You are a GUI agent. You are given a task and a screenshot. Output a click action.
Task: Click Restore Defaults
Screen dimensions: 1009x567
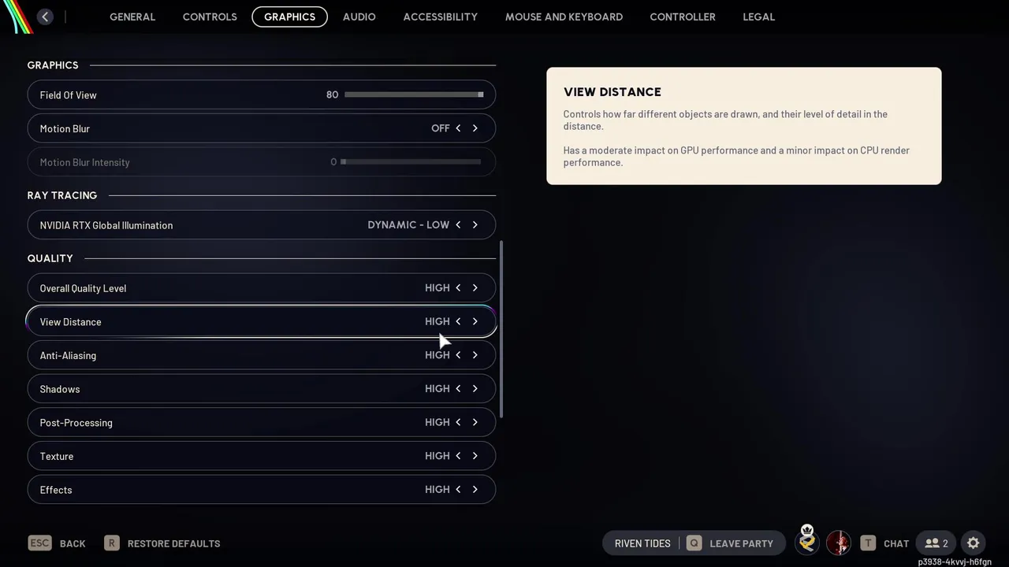[173, 543]
